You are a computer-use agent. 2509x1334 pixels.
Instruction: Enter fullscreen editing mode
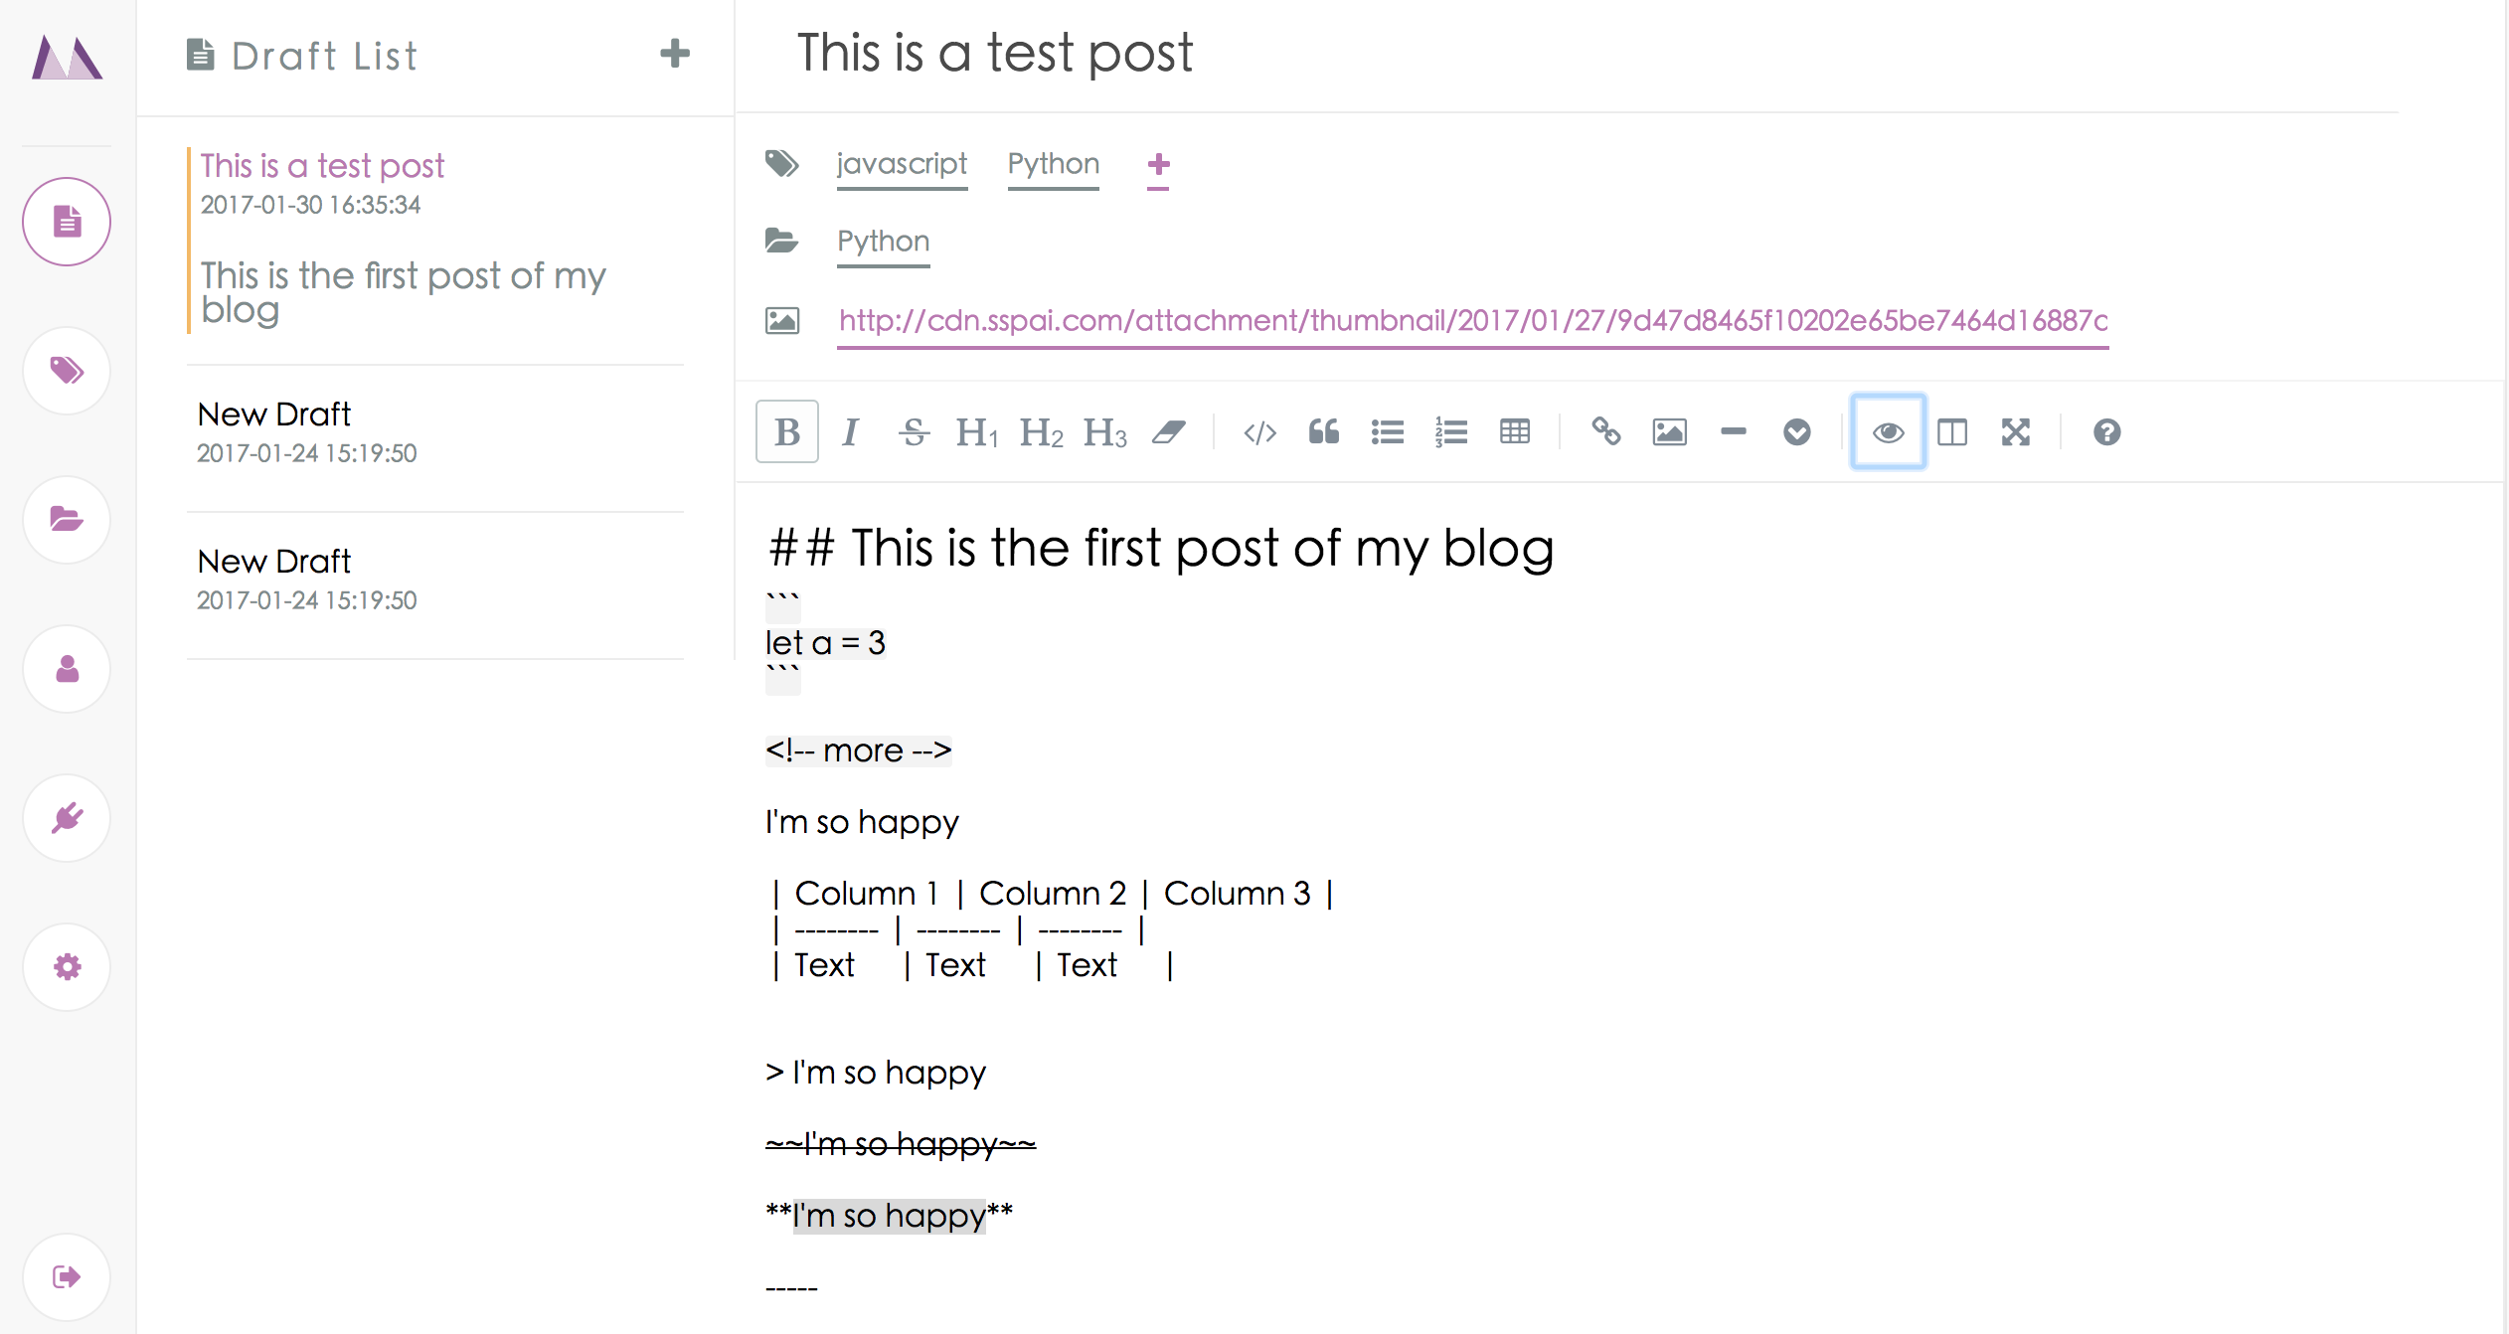point(2016,432)
